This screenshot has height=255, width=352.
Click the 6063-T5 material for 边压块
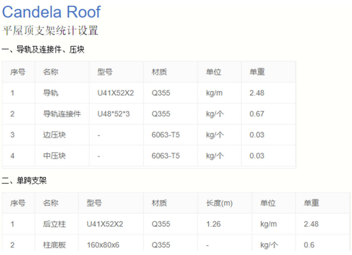point(166,135)
